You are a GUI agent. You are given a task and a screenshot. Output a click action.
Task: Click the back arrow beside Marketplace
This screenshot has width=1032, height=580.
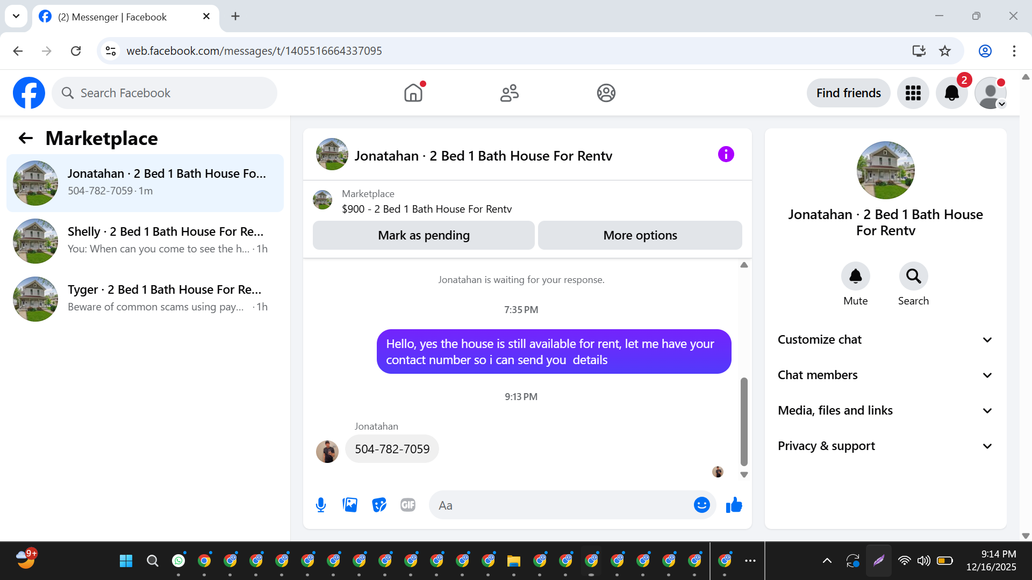pos(26,139)
